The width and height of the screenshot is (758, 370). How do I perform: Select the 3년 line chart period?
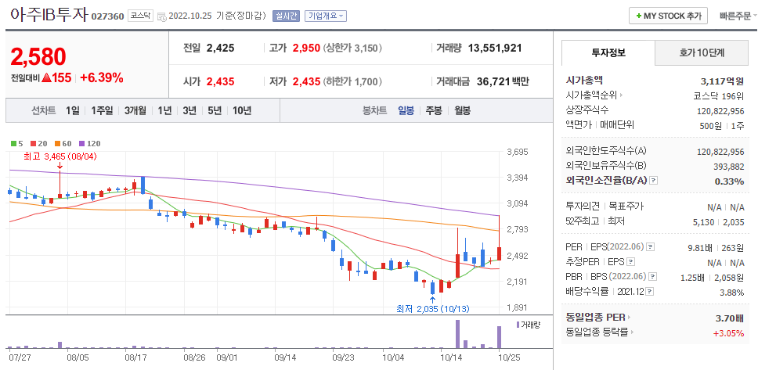189,110
